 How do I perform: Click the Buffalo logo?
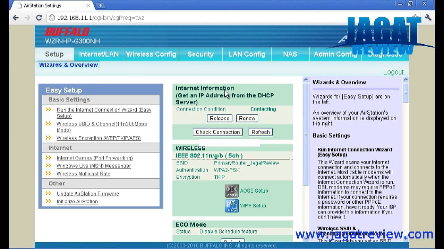click(67, 32)
